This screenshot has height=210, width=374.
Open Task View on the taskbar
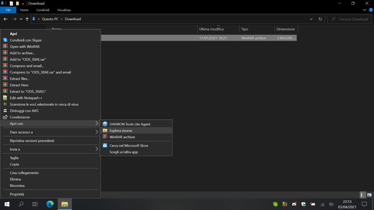(x=35, y=204)
